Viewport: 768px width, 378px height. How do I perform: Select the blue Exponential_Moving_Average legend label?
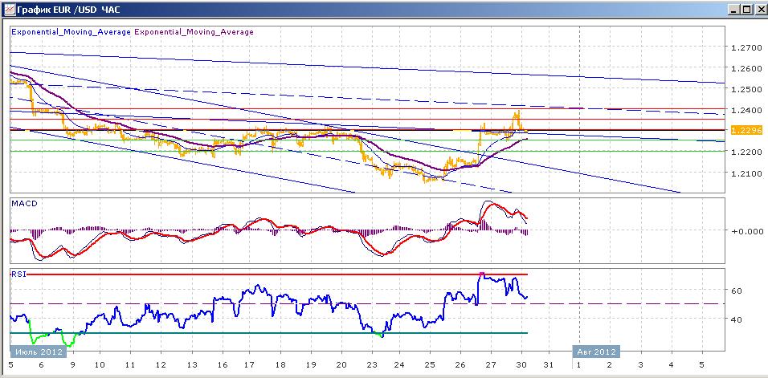[71, 32]
